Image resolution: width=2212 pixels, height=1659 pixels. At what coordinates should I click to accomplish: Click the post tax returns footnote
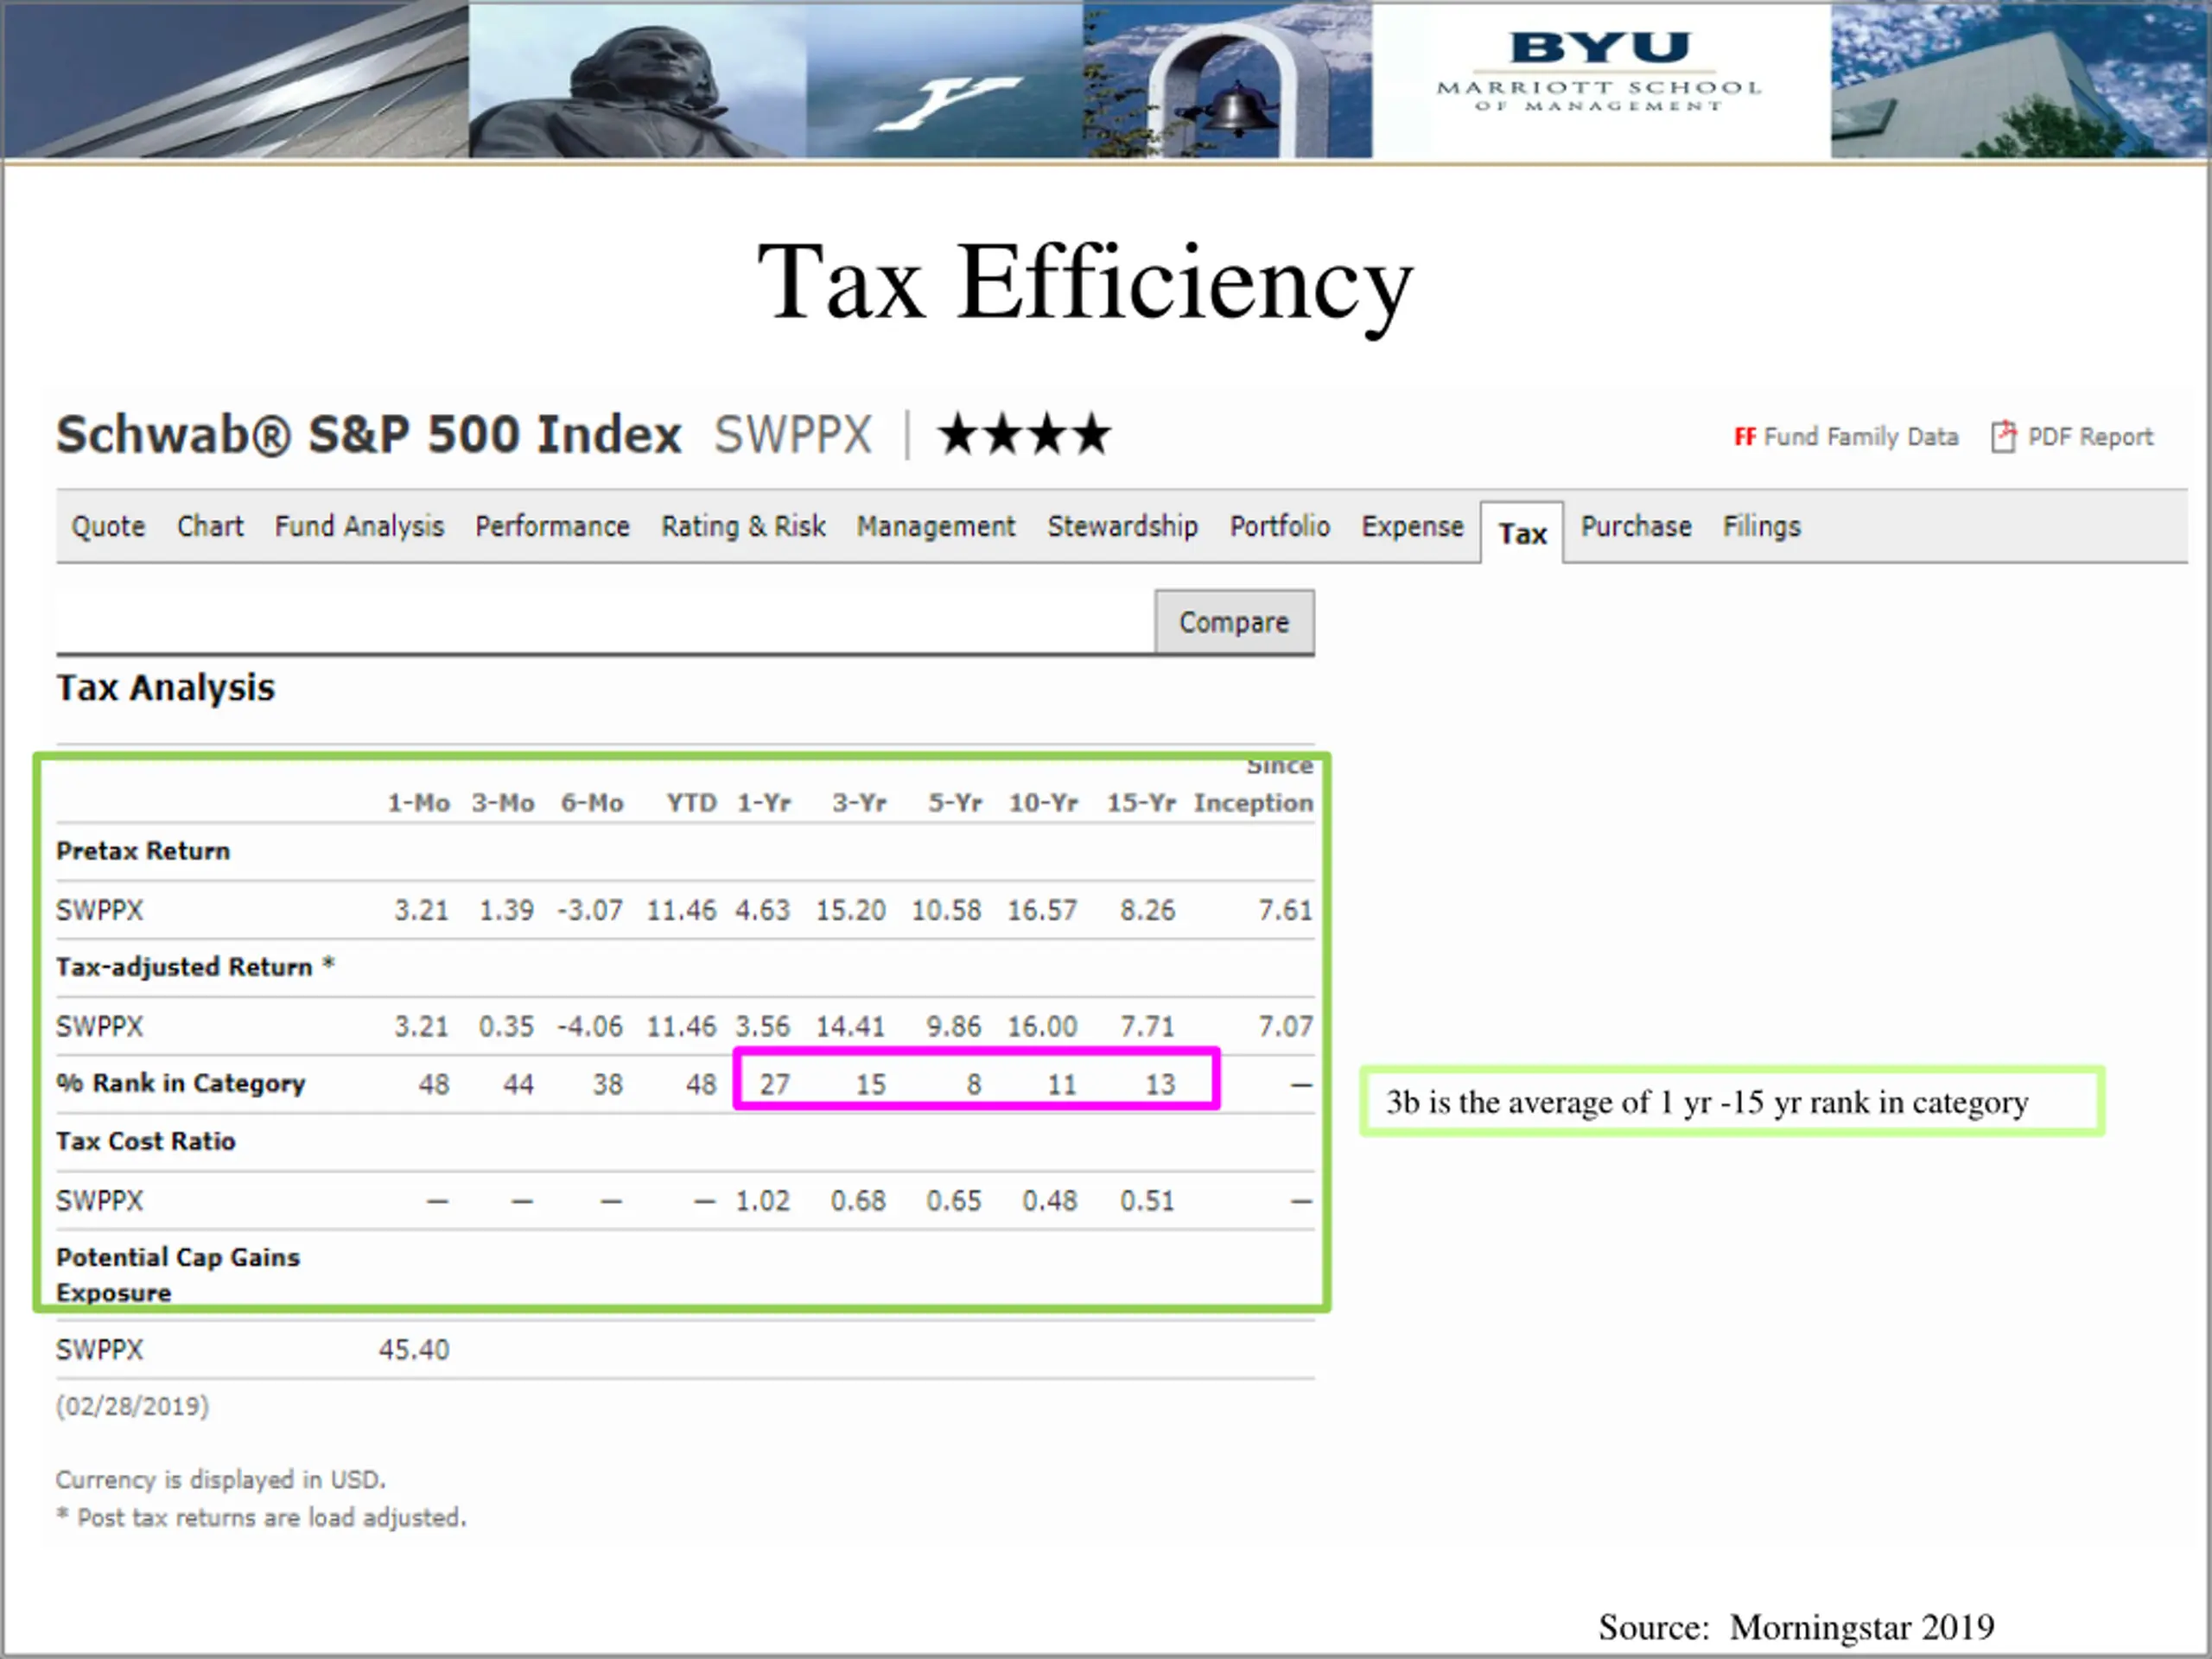pos(262,1518)
